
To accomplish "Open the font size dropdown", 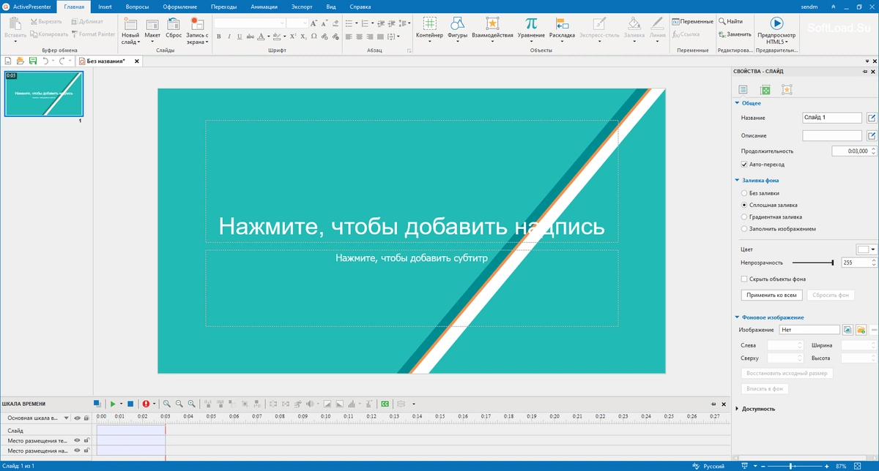I will coord(305,23).
